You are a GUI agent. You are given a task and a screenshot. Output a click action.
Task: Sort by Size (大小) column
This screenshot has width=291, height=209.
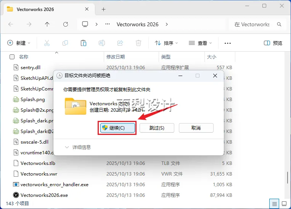[212, 57]
